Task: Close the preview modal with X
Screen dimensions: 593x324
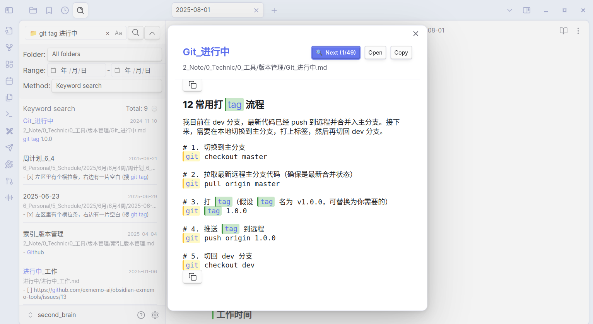Action: pos(416,34)
